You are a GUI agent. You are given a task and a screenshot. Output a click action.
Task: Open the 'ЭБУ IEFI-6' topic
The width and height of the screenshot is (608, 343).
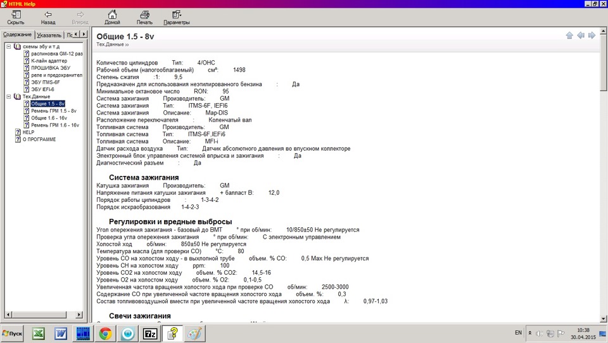click(x=42, y=89)
